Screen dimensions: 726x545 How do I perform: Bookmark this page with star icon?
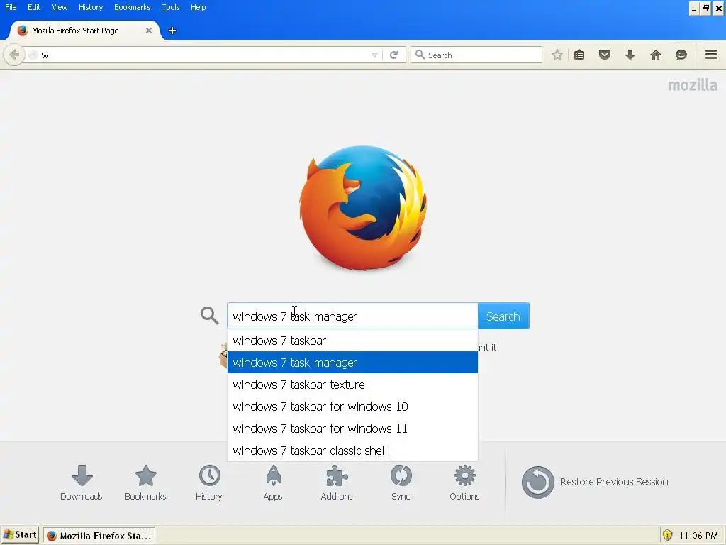pos(557,55)
